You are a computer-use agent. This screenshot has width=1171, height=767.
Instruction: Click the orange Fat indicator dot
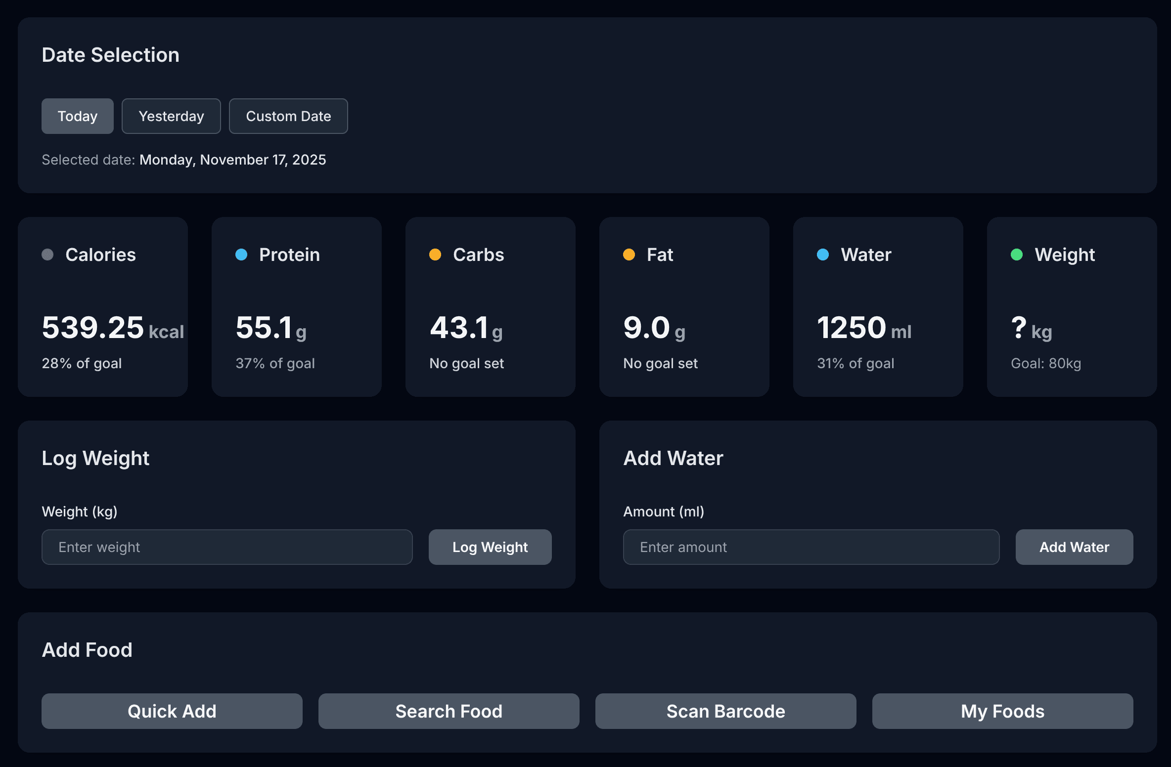(x=629, y=255)
